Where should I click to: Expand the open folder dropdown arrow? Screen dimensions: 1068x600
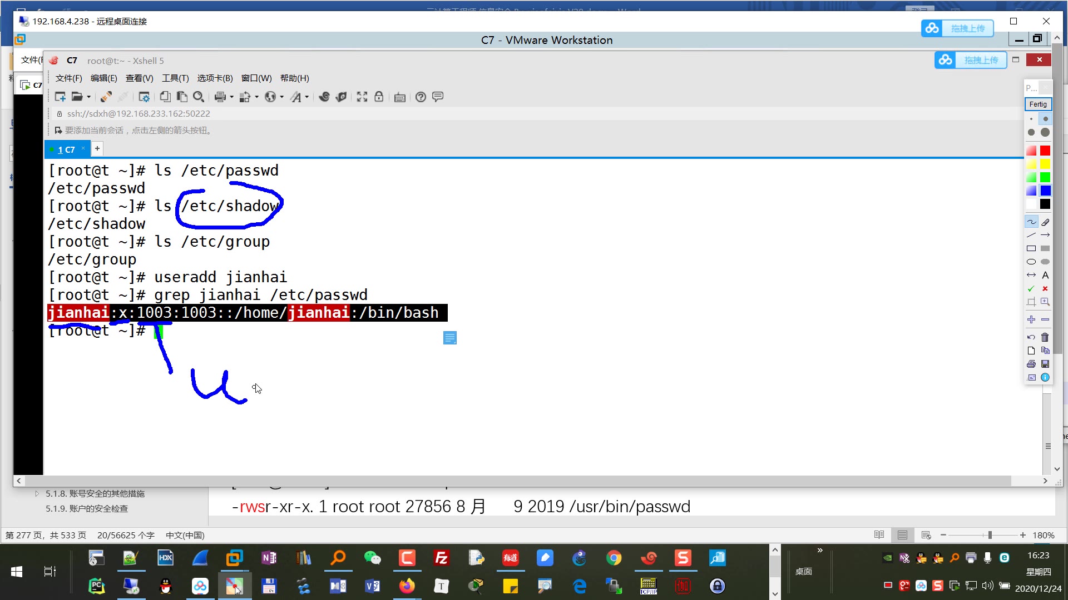[x=88, y=97]
